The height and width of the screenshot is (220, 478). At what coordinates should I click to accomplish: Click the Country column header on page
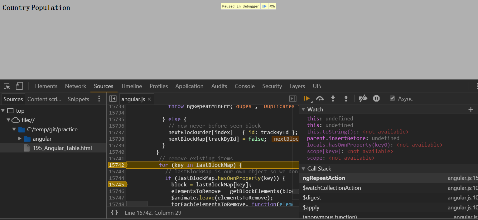pyautogui.click(x=16, y=8)
